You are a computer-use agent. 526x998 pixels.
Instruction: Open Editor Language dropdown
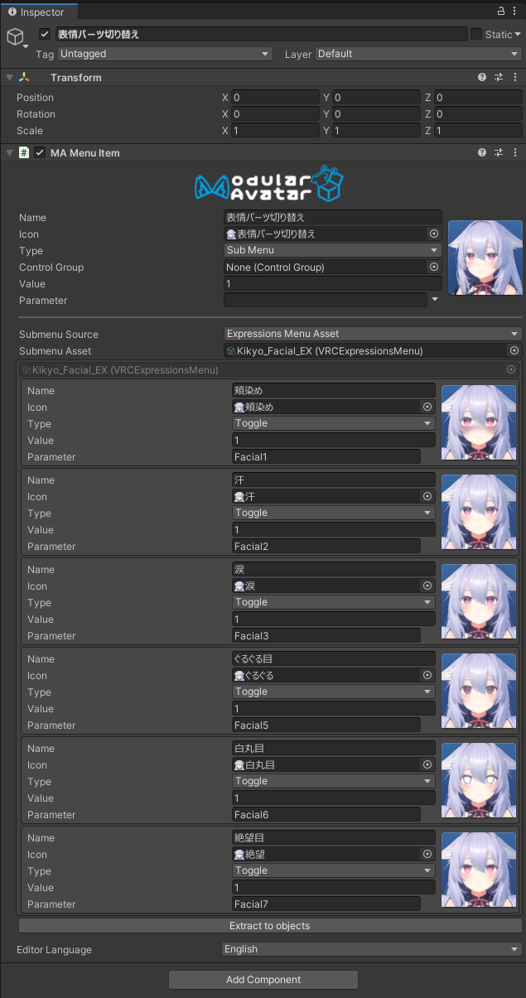click(372, 949)
